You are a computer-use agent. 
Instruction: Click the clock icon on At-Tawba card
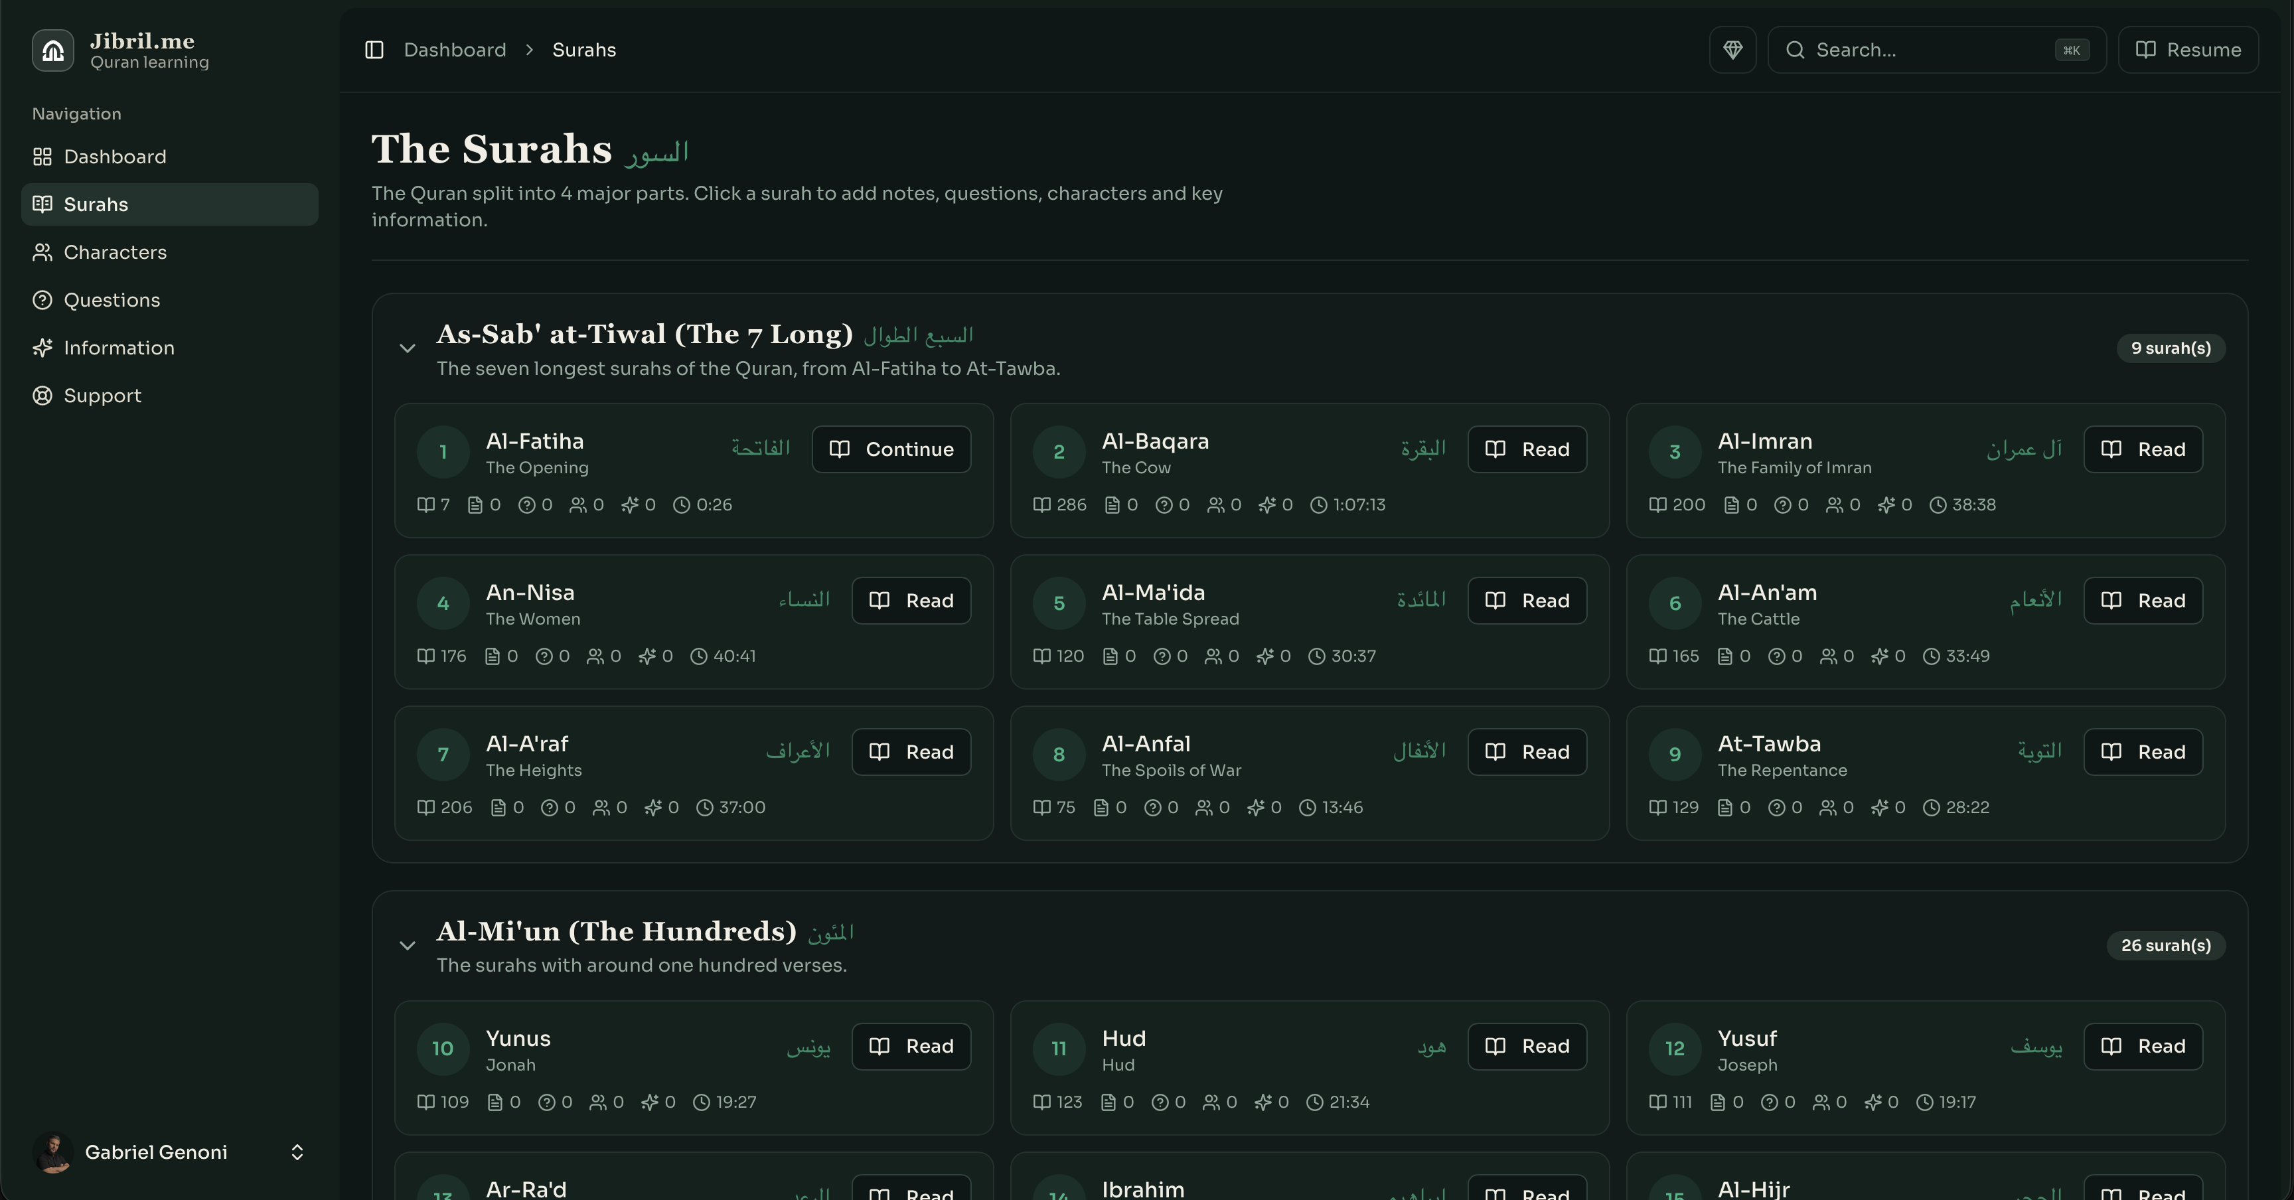pos(1931,808)
